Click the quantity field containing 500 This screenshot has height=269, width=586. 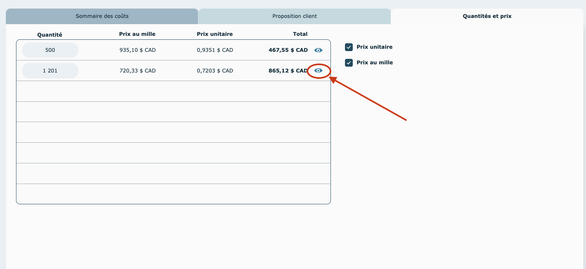click(x=50, y=50)
